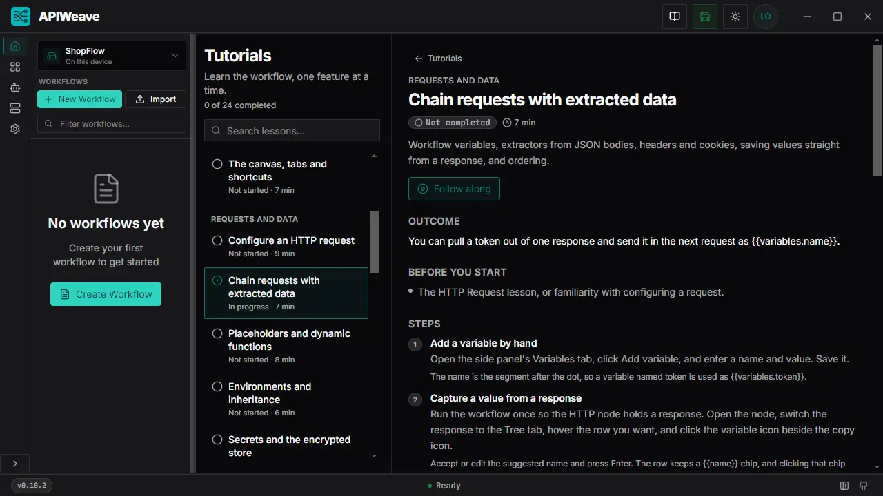Click in-progress circle for Chain requests lesson
Screen dimensions: 883x496
(217, 280)
